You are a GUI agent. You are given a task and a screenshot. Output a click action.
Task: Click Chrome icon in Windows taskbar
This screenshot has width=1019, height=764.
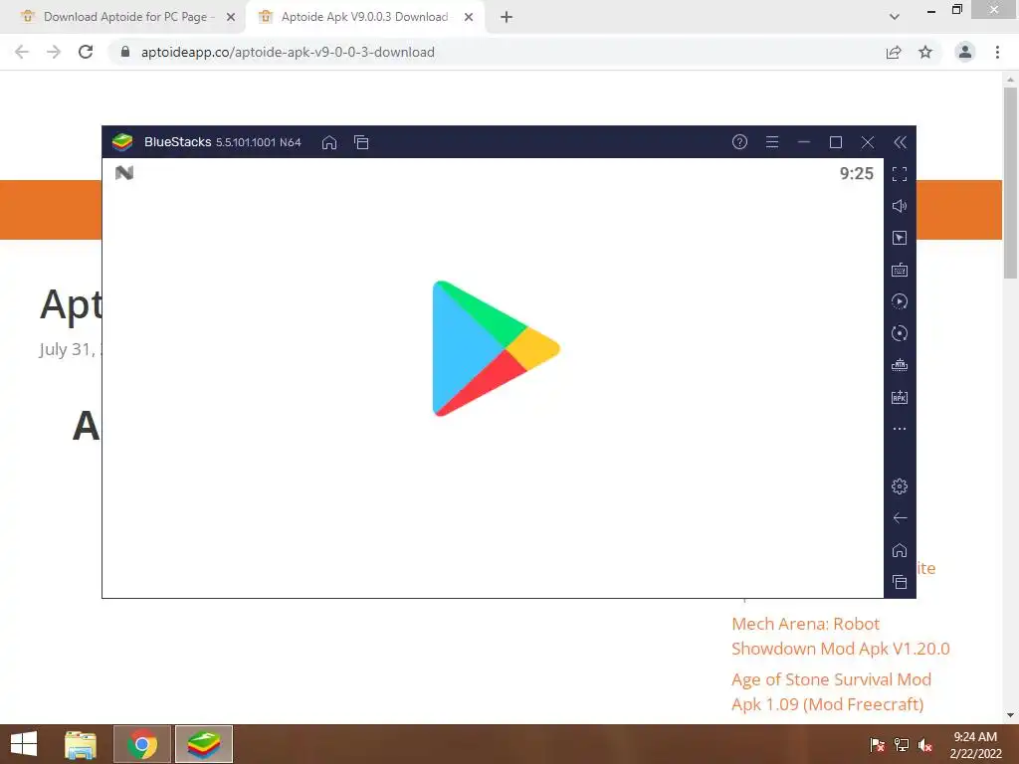point(142,744)
